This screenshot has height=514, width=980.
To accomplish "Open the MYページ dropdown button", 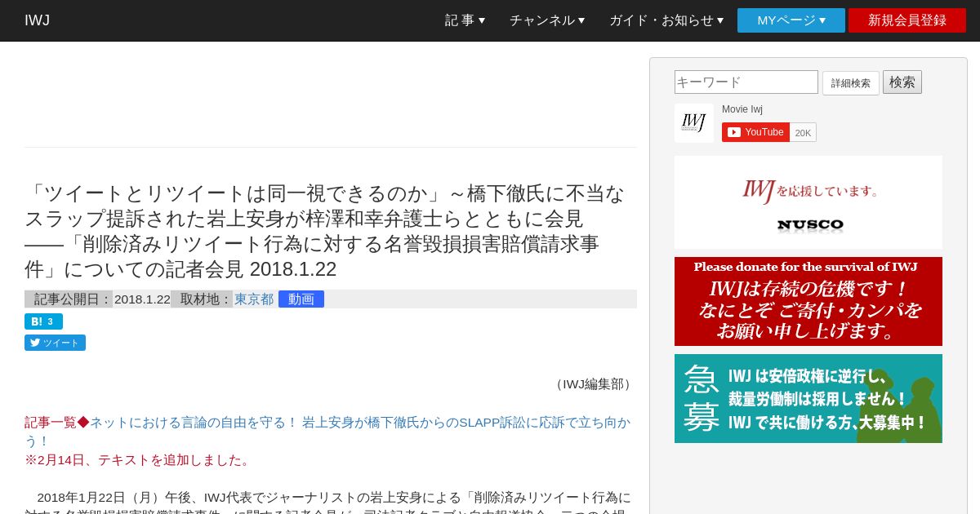I will (791, 20).
